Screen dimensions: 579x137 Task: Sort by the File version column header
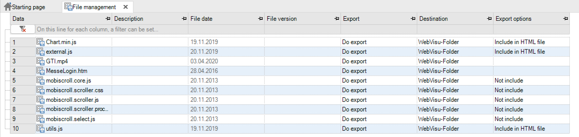[x=282, y=19]
